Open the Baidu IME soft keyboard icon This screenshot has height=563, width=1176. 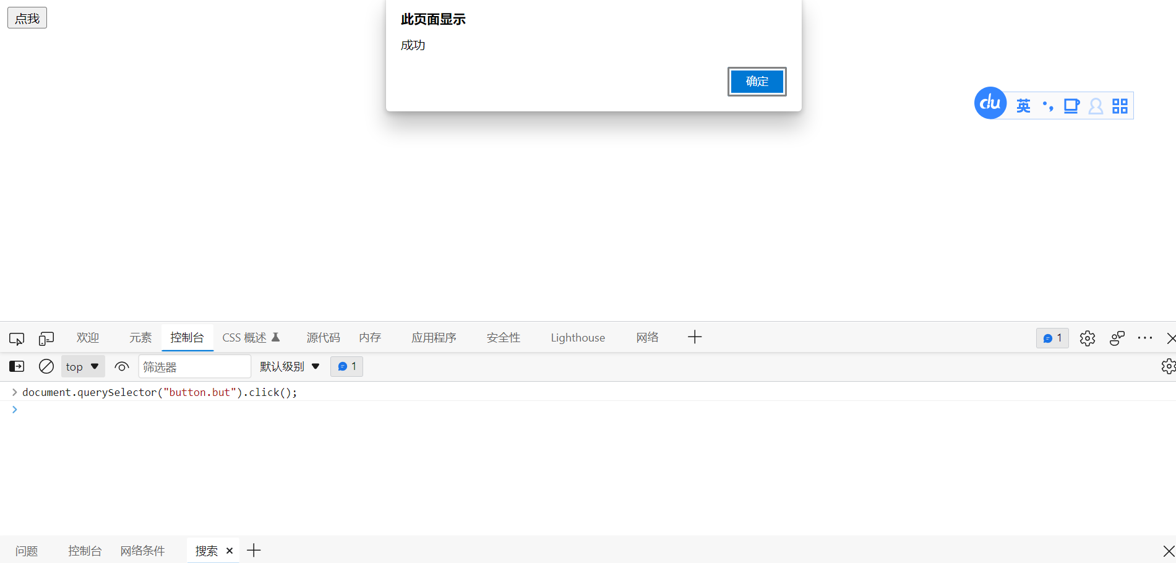1071,106
